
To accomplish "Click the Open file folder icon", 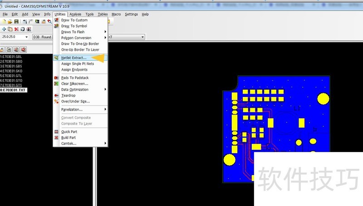I will coord(10,21).
